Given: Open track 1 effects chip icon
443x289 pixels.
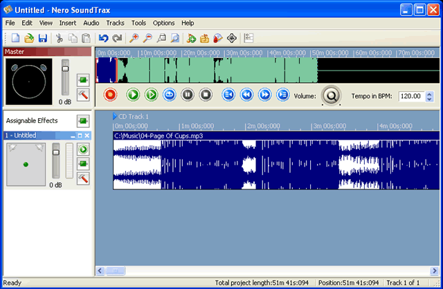Looking at the screenshot, I should [83, 164].
